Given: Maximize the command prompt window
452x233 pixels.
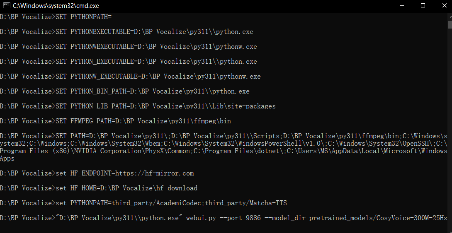Looking at the screenshot, I should coord(423,5).
